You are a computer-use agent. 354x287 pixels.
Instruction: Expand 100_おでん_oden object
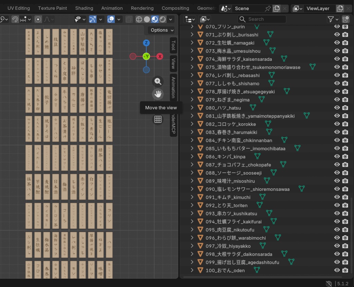[x=192, y=270]
